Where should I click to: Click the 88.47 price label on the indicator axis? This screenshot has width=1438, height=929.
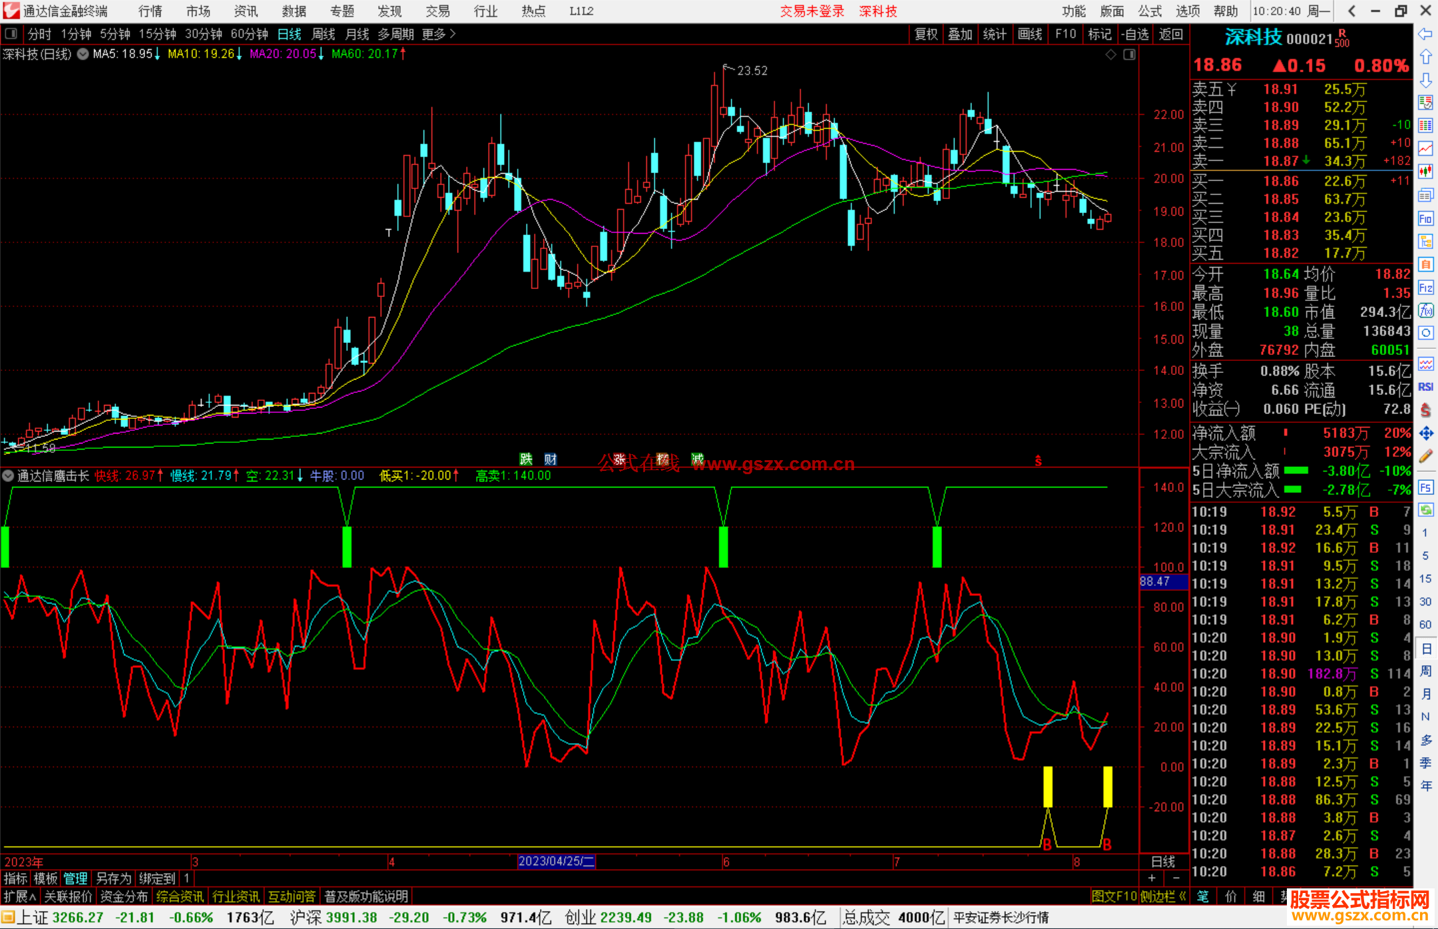(1163, 581)
